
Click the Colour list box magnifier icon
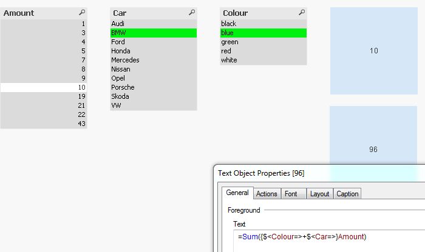302,13
